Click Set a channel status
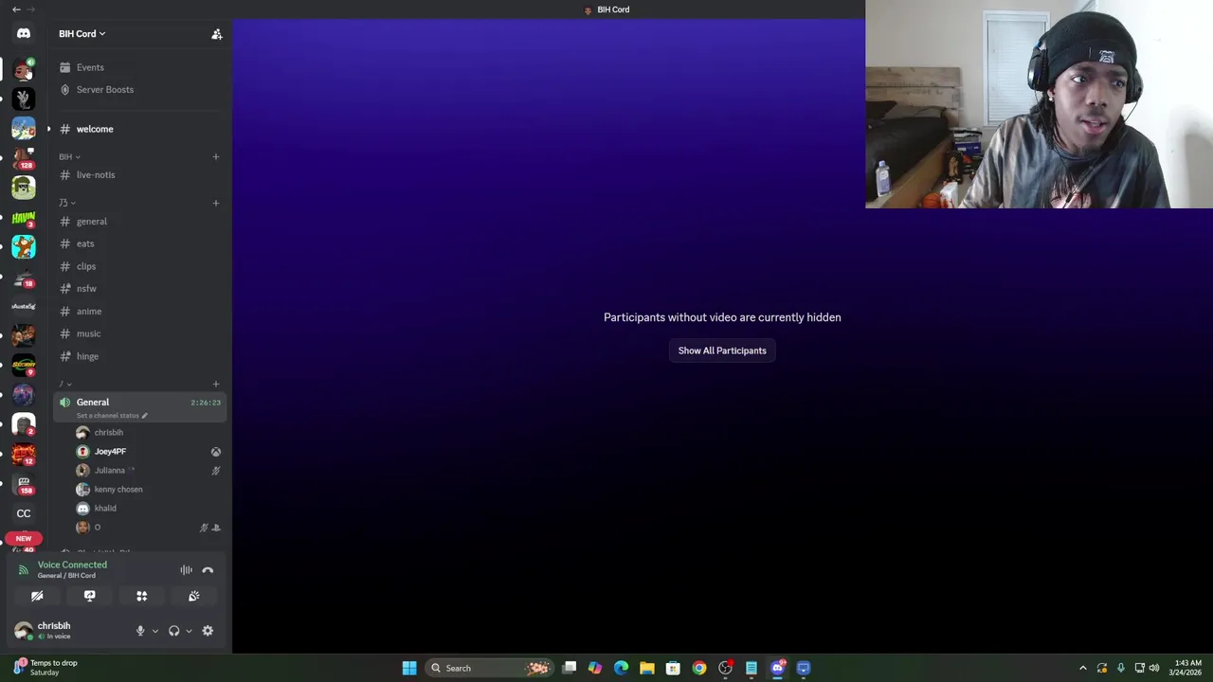The height and width of the screenshot is (682, 1213). (112, 416)
